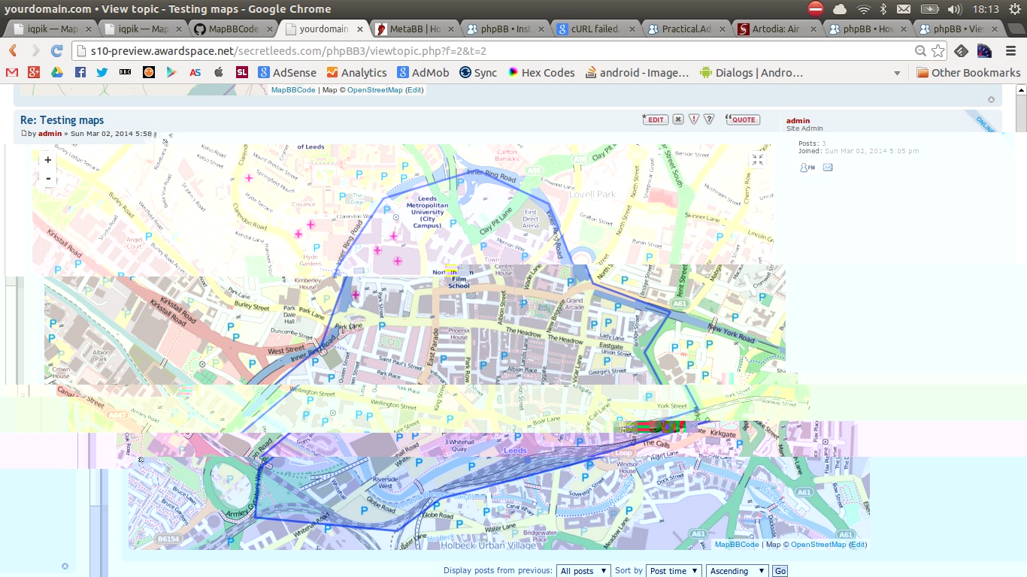The height and width of the screenshot is (577, 1027).
Task: Open the Google Play bookmark icon
Action: tap(171, 73)
